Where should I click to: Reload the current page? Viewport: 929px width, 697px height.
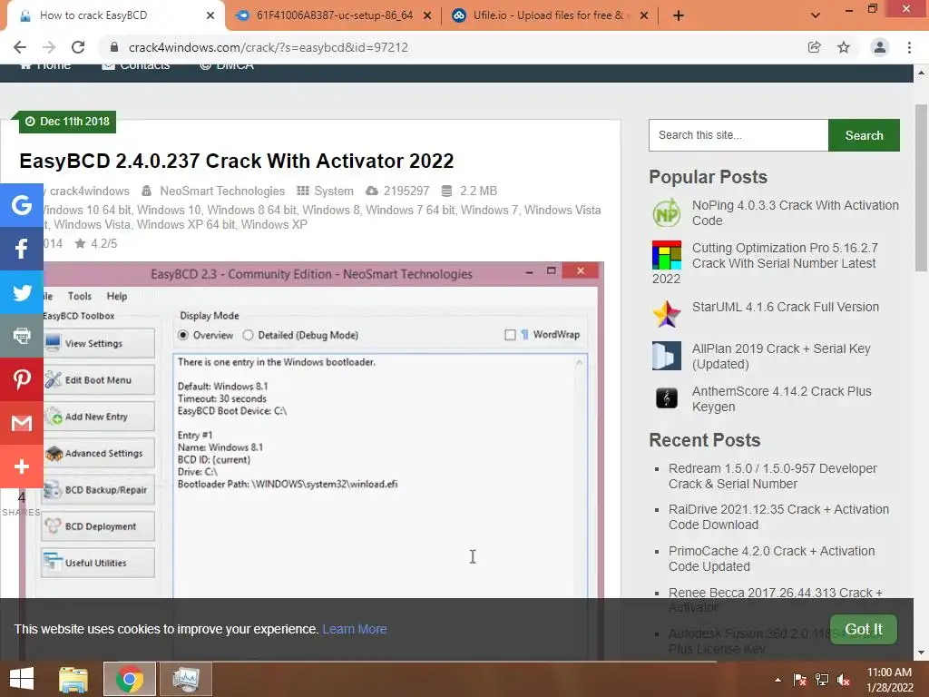click(78, 47)
